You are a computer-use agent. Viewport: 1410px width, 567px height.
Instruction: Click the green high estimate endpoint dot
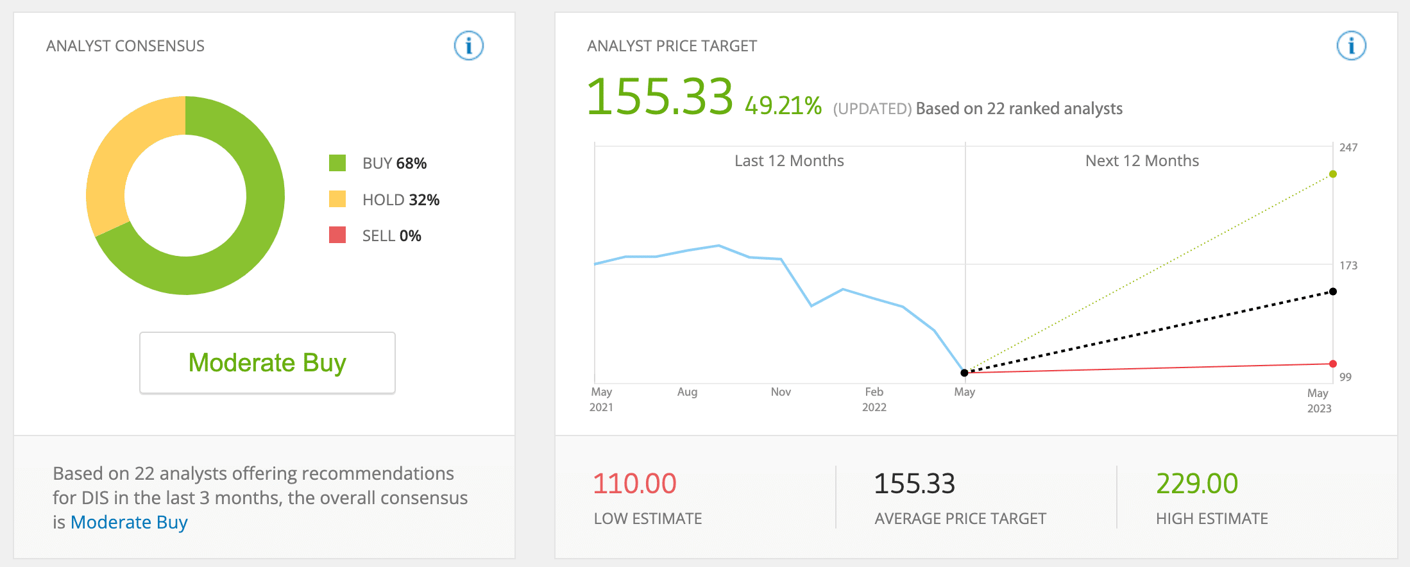pyautogui.click(x=1333, y=174)
